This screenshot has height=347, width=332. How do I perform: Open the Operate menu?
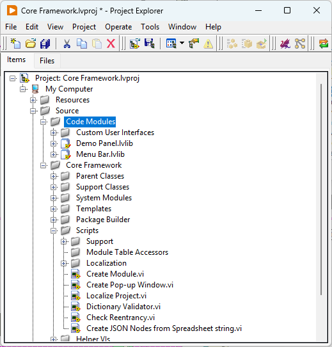[118, 27]
